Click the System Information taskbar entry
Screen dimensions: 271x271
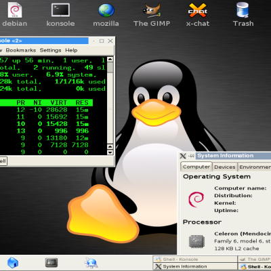(x=195, y=266)
